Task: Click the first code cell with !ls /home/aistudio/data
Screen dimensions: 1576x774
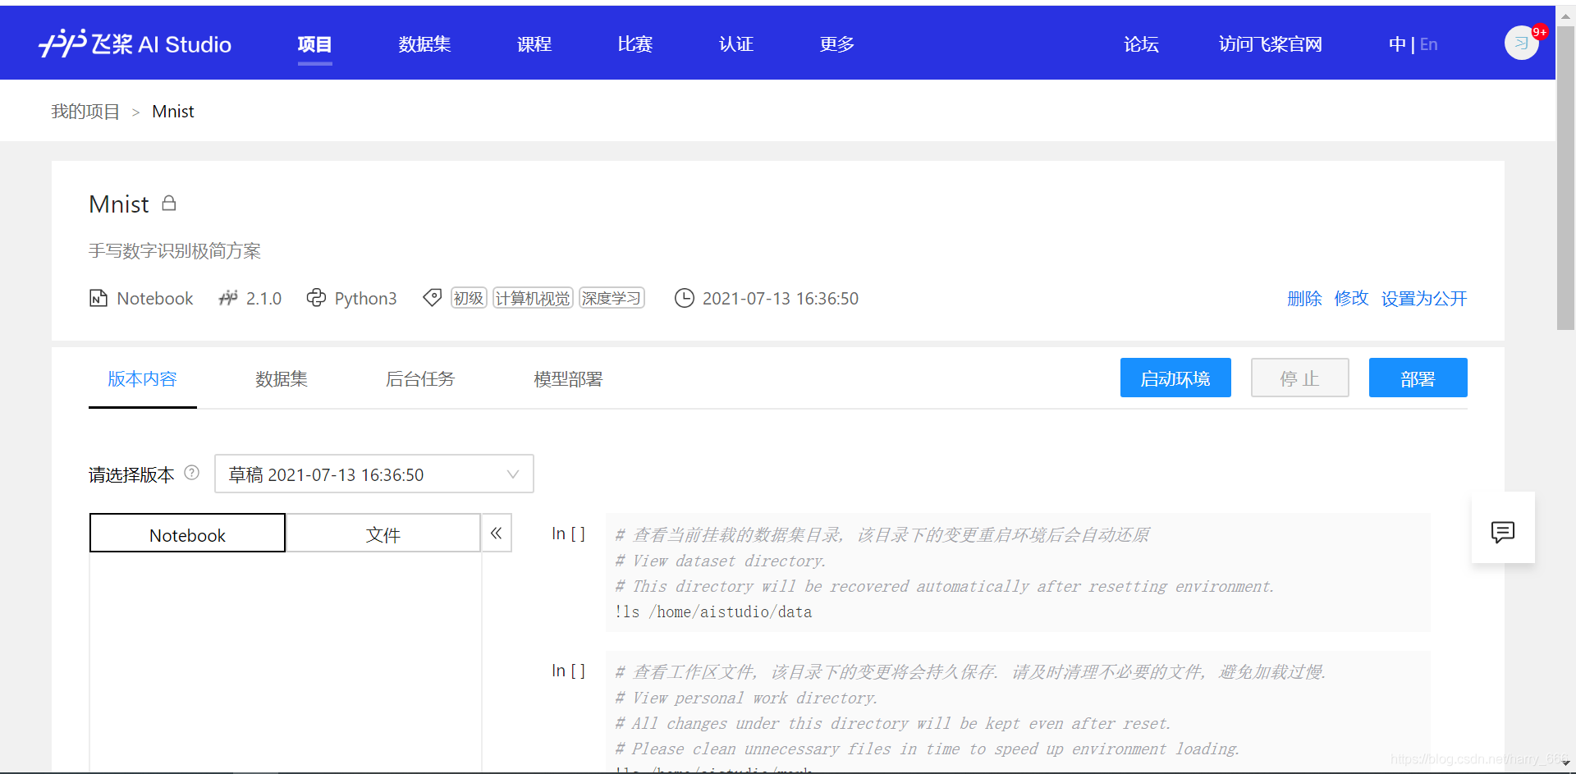Action: point(1018,572)
